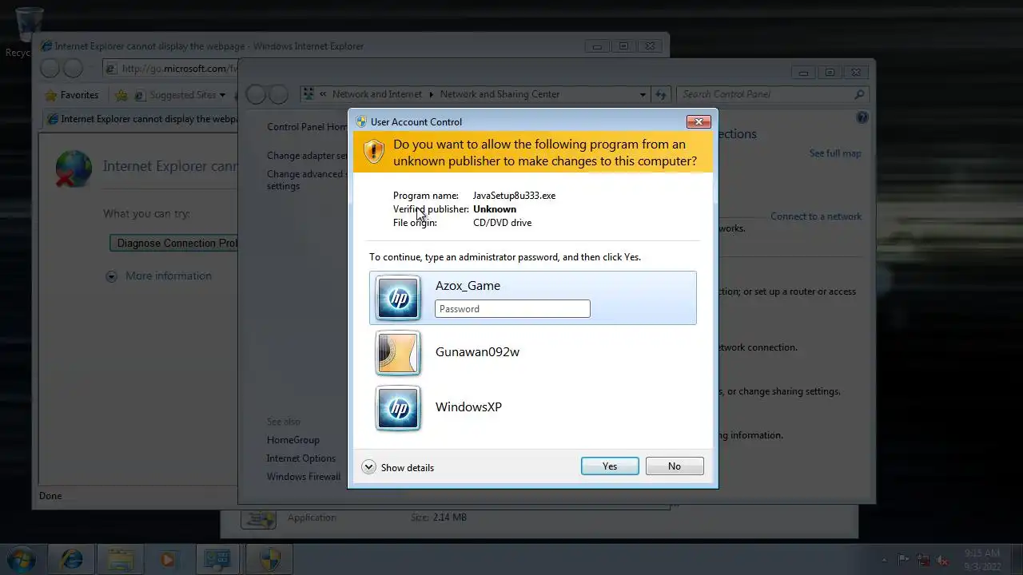Click the refresh button in Control Panel
This screenshot has height=575, width=1023.
pyautogui.click(x=661, y=94)
